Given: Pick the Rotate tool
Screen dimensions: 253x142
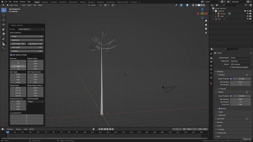Looking at the screenshot, I should coord(4,24).
